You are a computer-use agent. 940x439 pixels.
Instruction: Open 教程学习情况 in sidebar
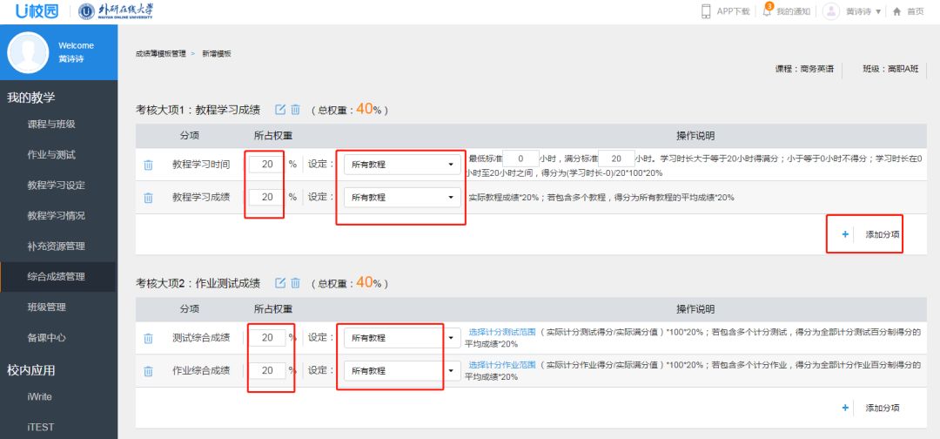pyautogui.click(x=57, y=215)
